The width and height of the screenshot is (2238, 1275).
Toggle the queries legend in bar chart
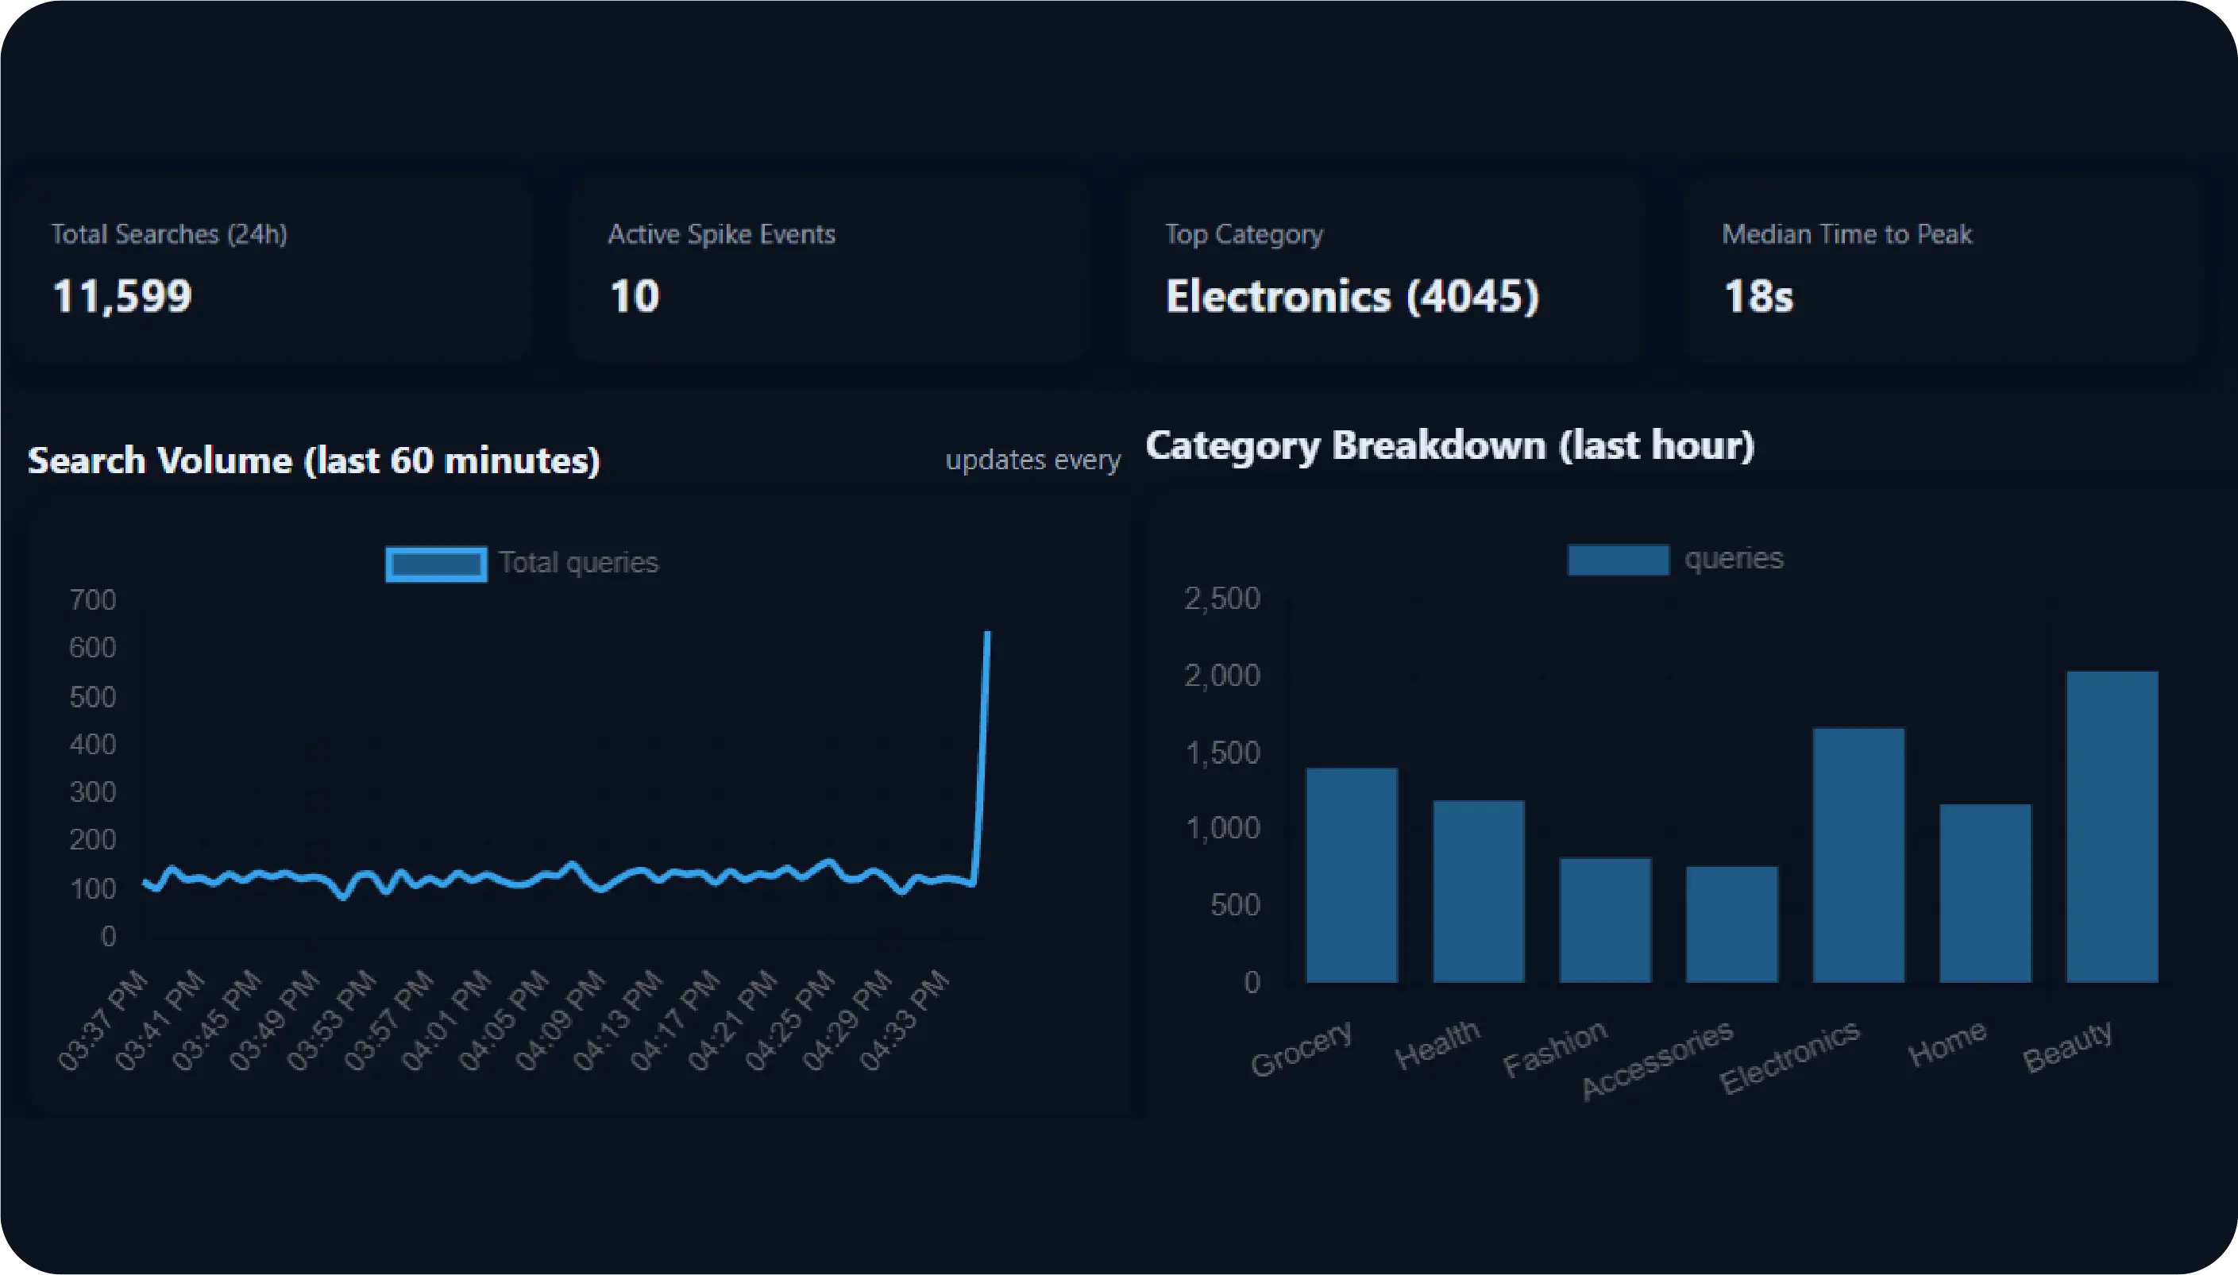(1617, 560)
